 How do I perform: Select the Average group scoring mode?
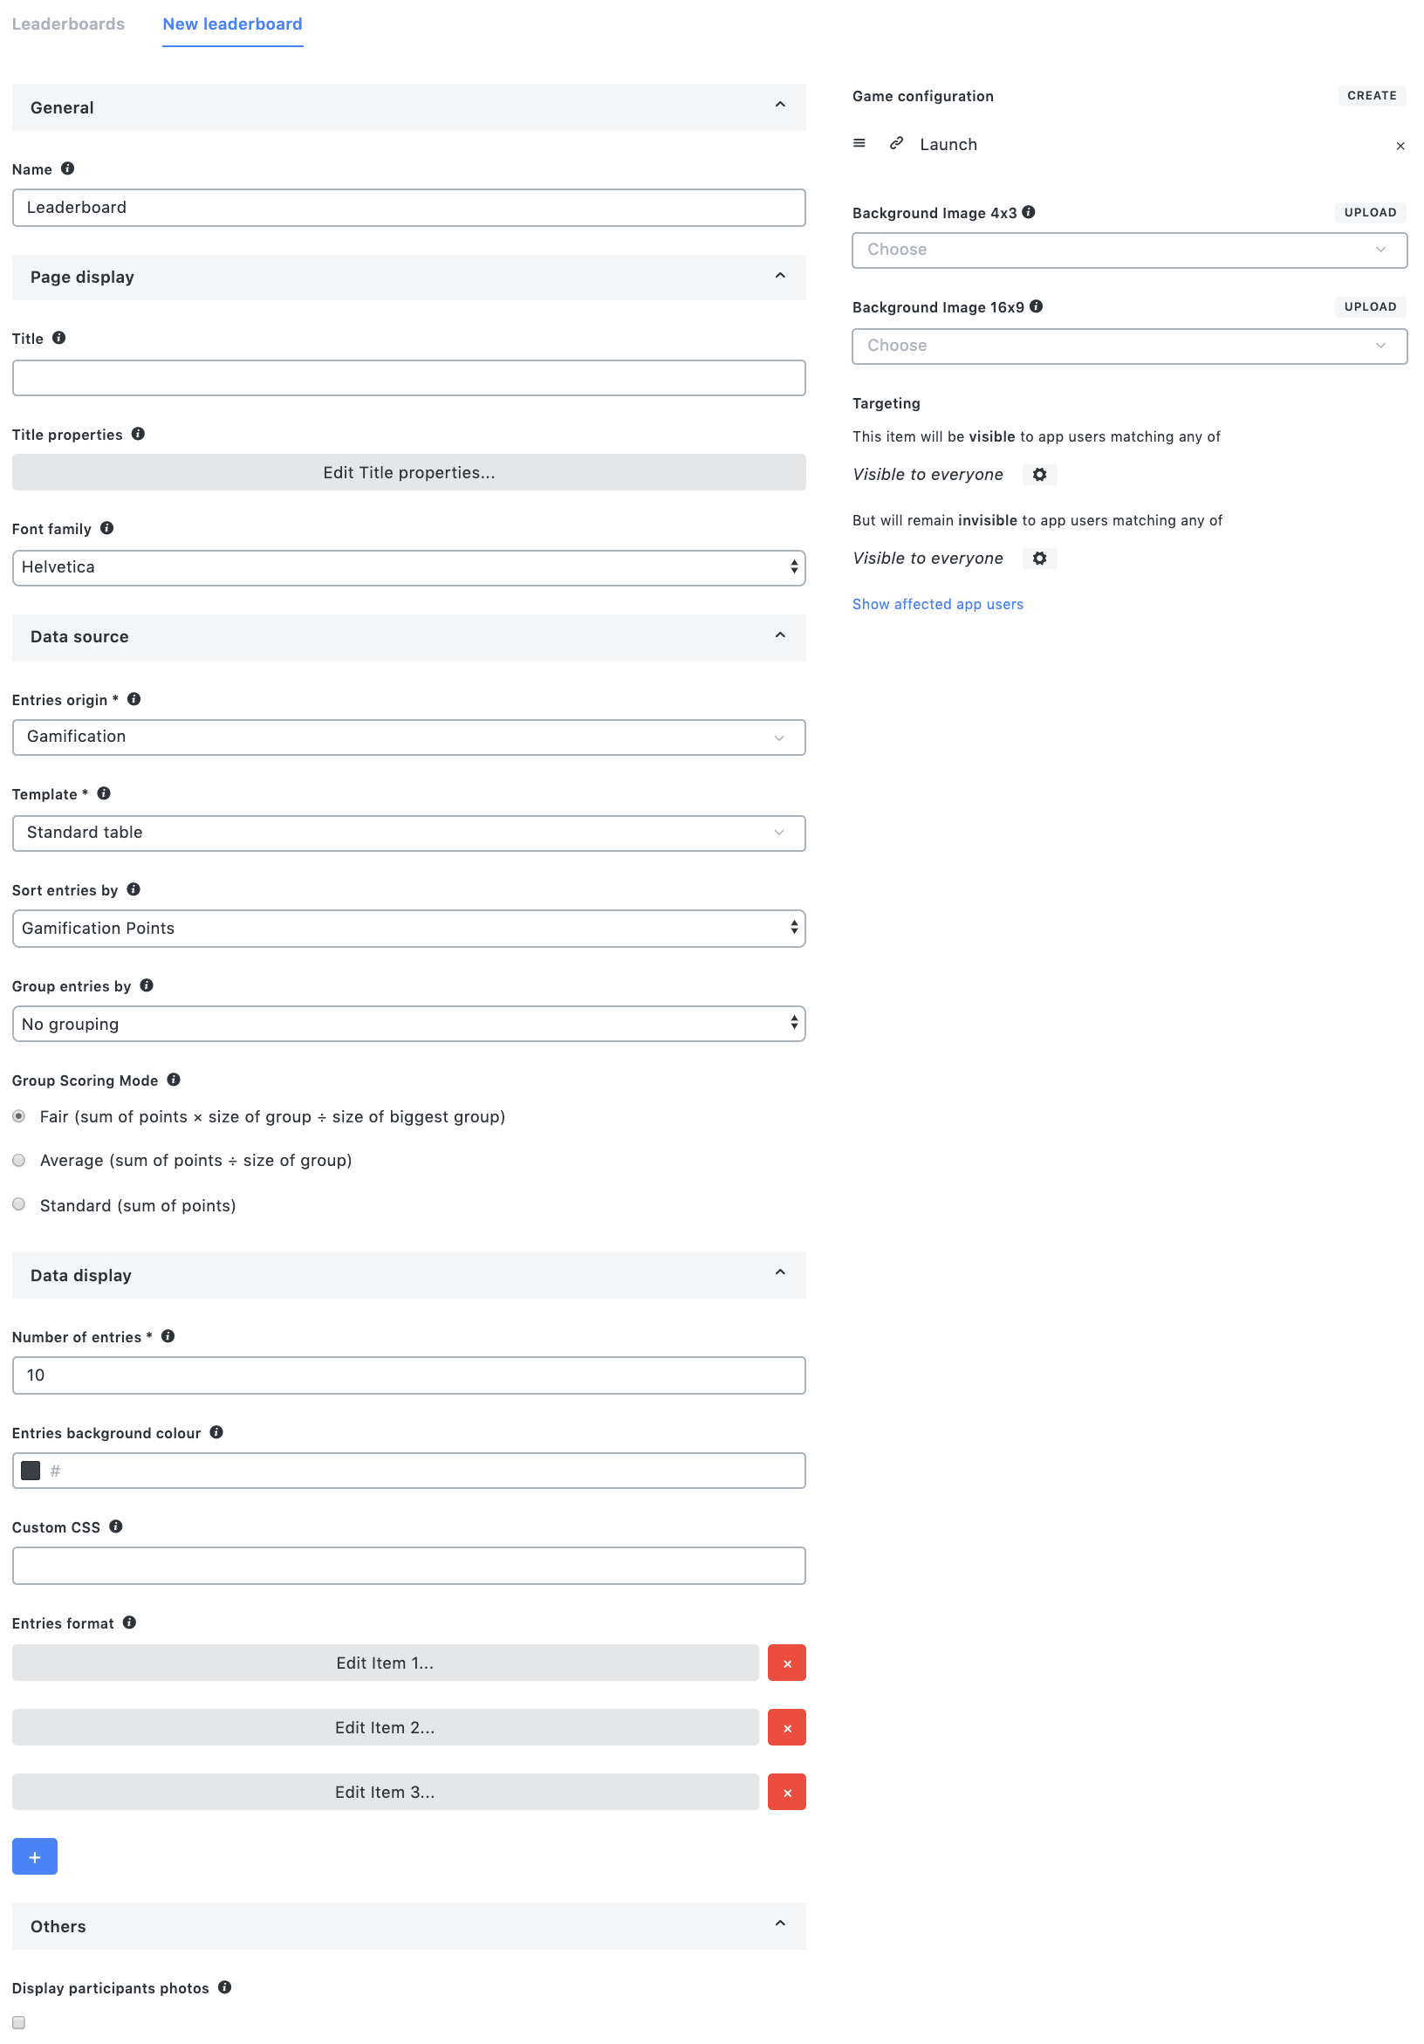pyautogui.click(x=18, y=1160)
